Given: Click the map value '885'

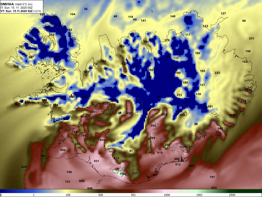Looking at the screenshot, I should [105, 104].
